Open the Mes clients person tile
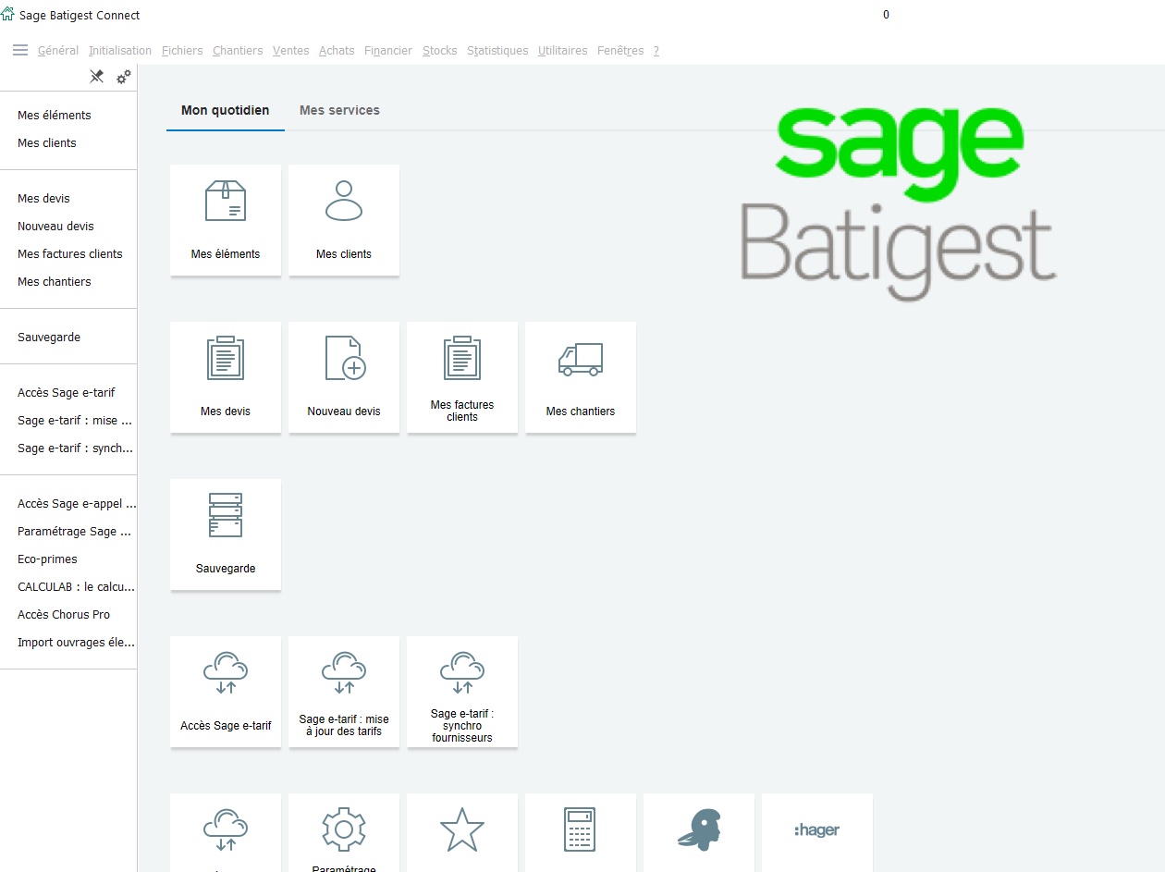 [x=344, y=220]
